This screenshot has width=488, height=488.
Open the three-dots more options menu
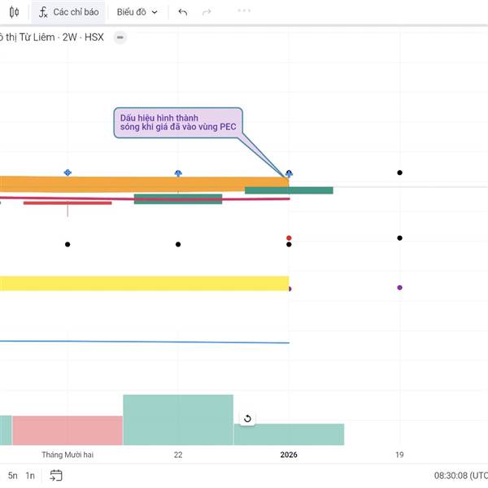(244, 11)
